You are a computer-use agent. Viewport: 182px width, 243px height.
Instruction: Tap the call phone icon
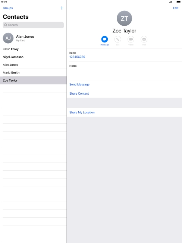[x=117, y=39]
